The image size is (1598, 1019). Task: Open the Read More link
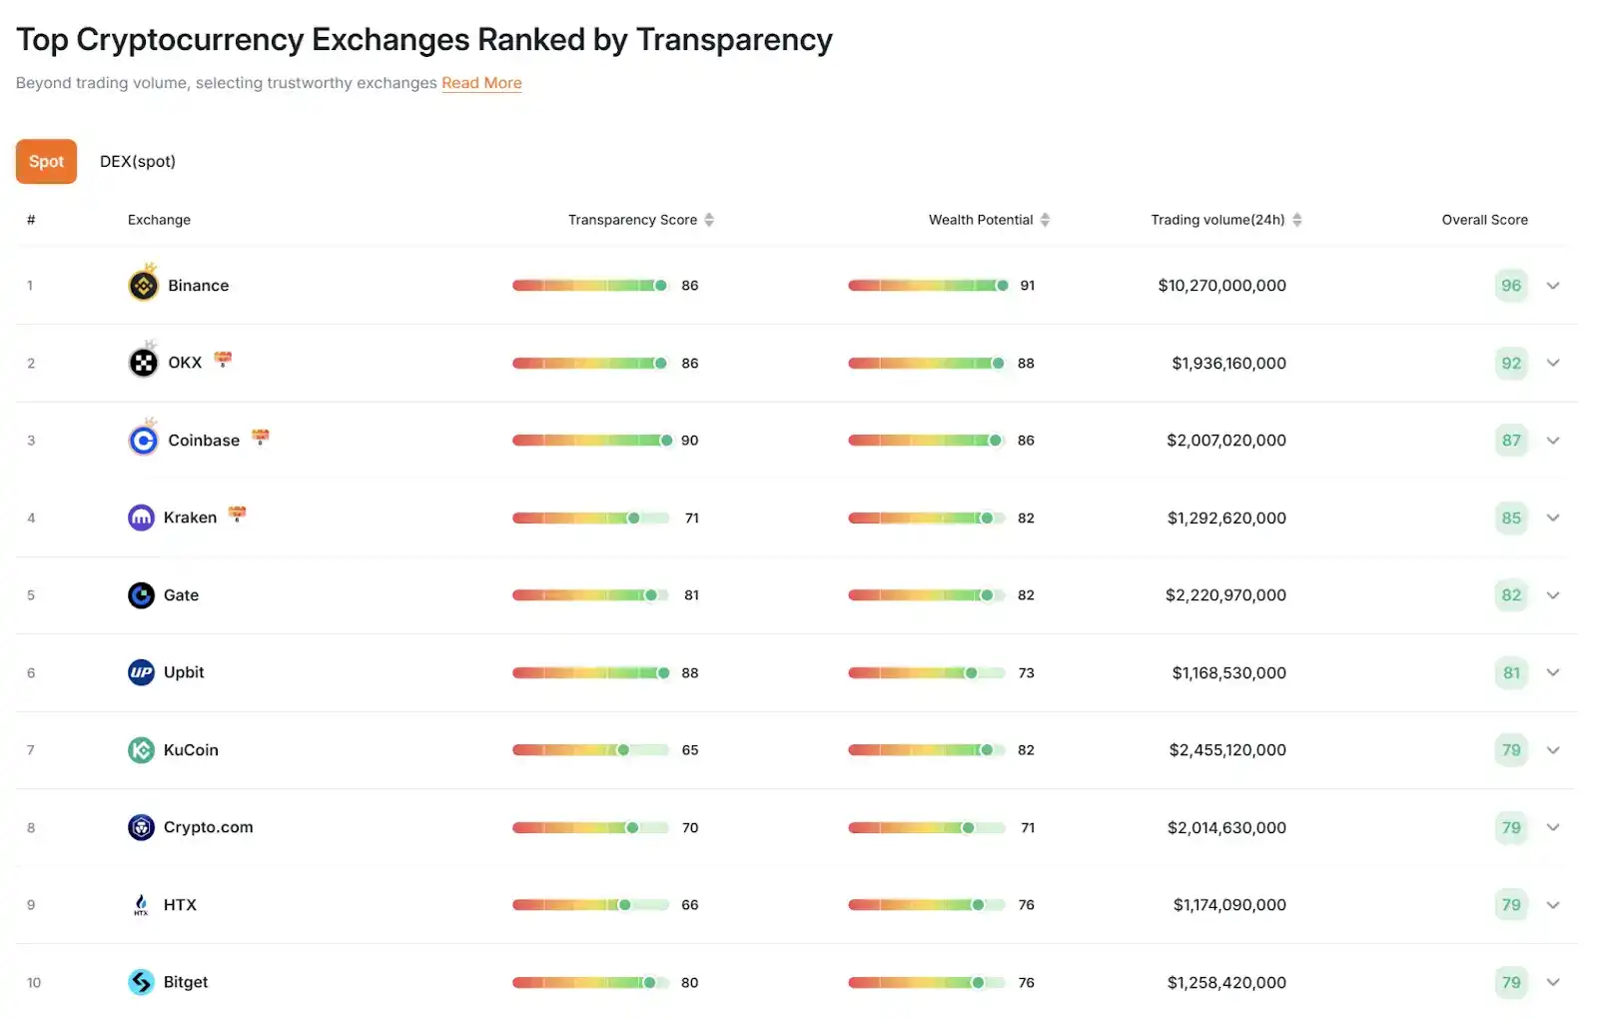click(x=481, y=83)
